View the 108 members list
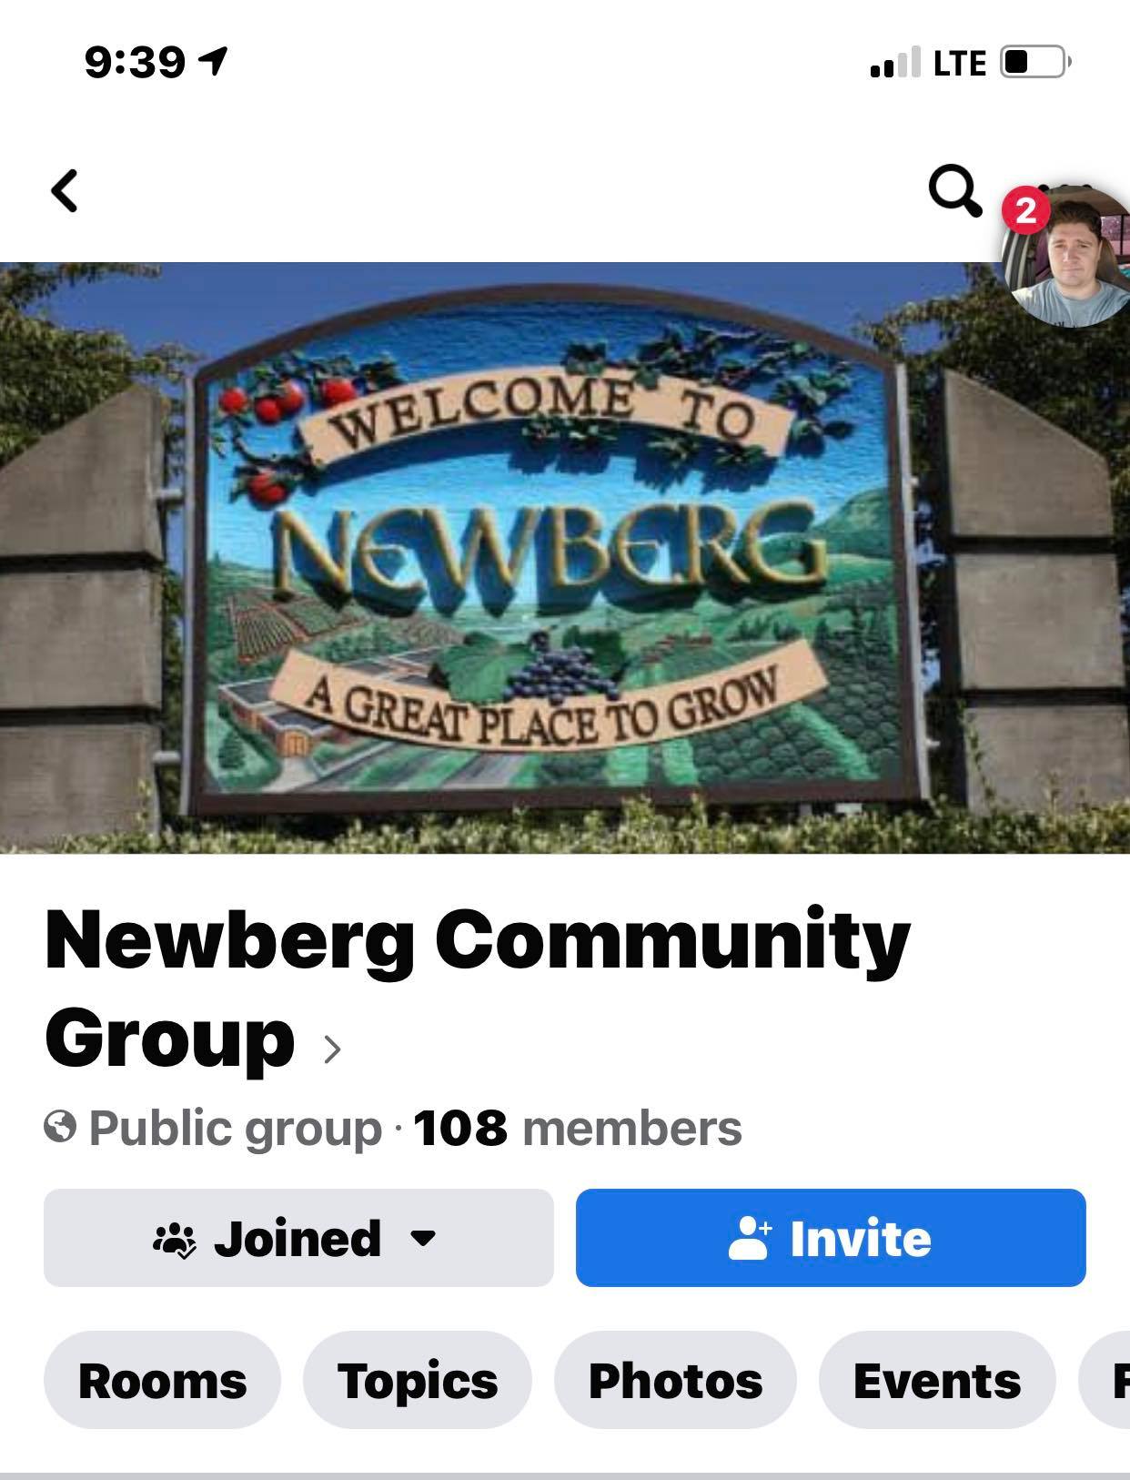The width and height of the screenshot is (1130, 1480). coord(578,1128)
